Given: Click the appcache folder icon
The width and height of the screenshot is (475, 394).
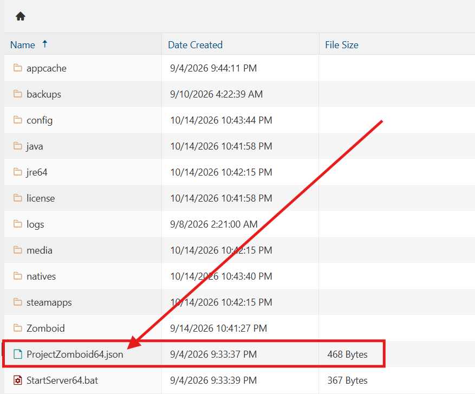Looking at the screenshot, I should [17, 68].
